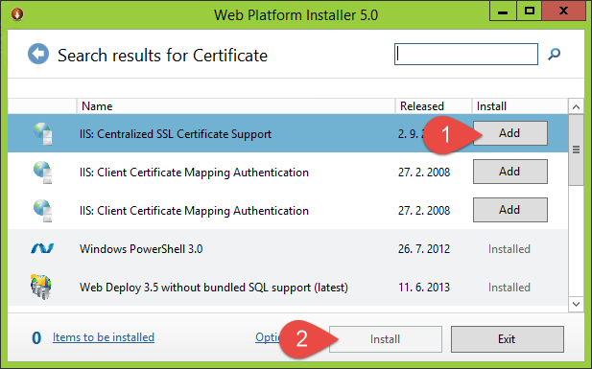Click the vertical scrollbar thumb
Screen dimensions: 592x369
tap(576, 150)
